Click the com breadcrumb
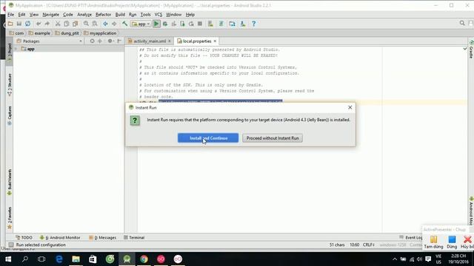 pyautogui.click(x=16, y=33)
